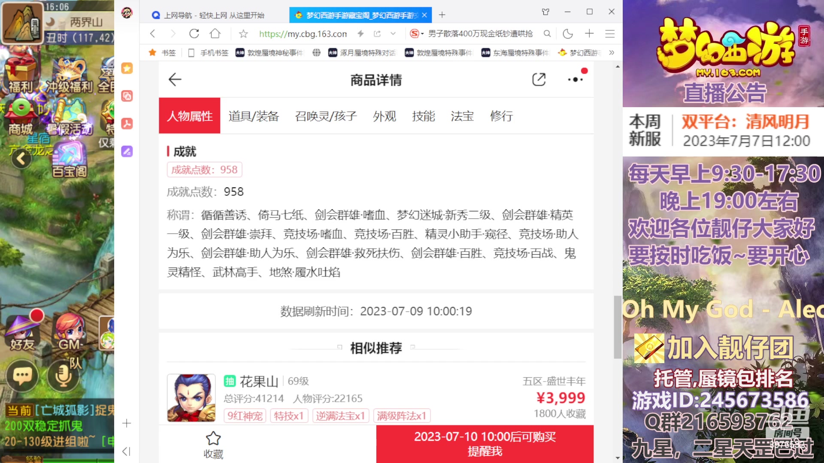Viewport: 824px width, 463px height.
Task: Expand the address bar dropdown chevron
Action: (x=393, y=33)
